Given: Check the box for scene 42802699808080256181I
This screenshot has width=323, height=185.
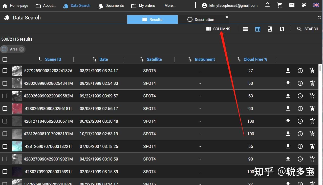Looking at the screenshot, I should (x=5, y=109).
